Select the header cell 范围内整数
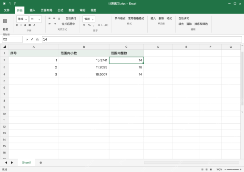Viewport: 244px width, 172px height. pyautogui.click(x=126, y=53)
